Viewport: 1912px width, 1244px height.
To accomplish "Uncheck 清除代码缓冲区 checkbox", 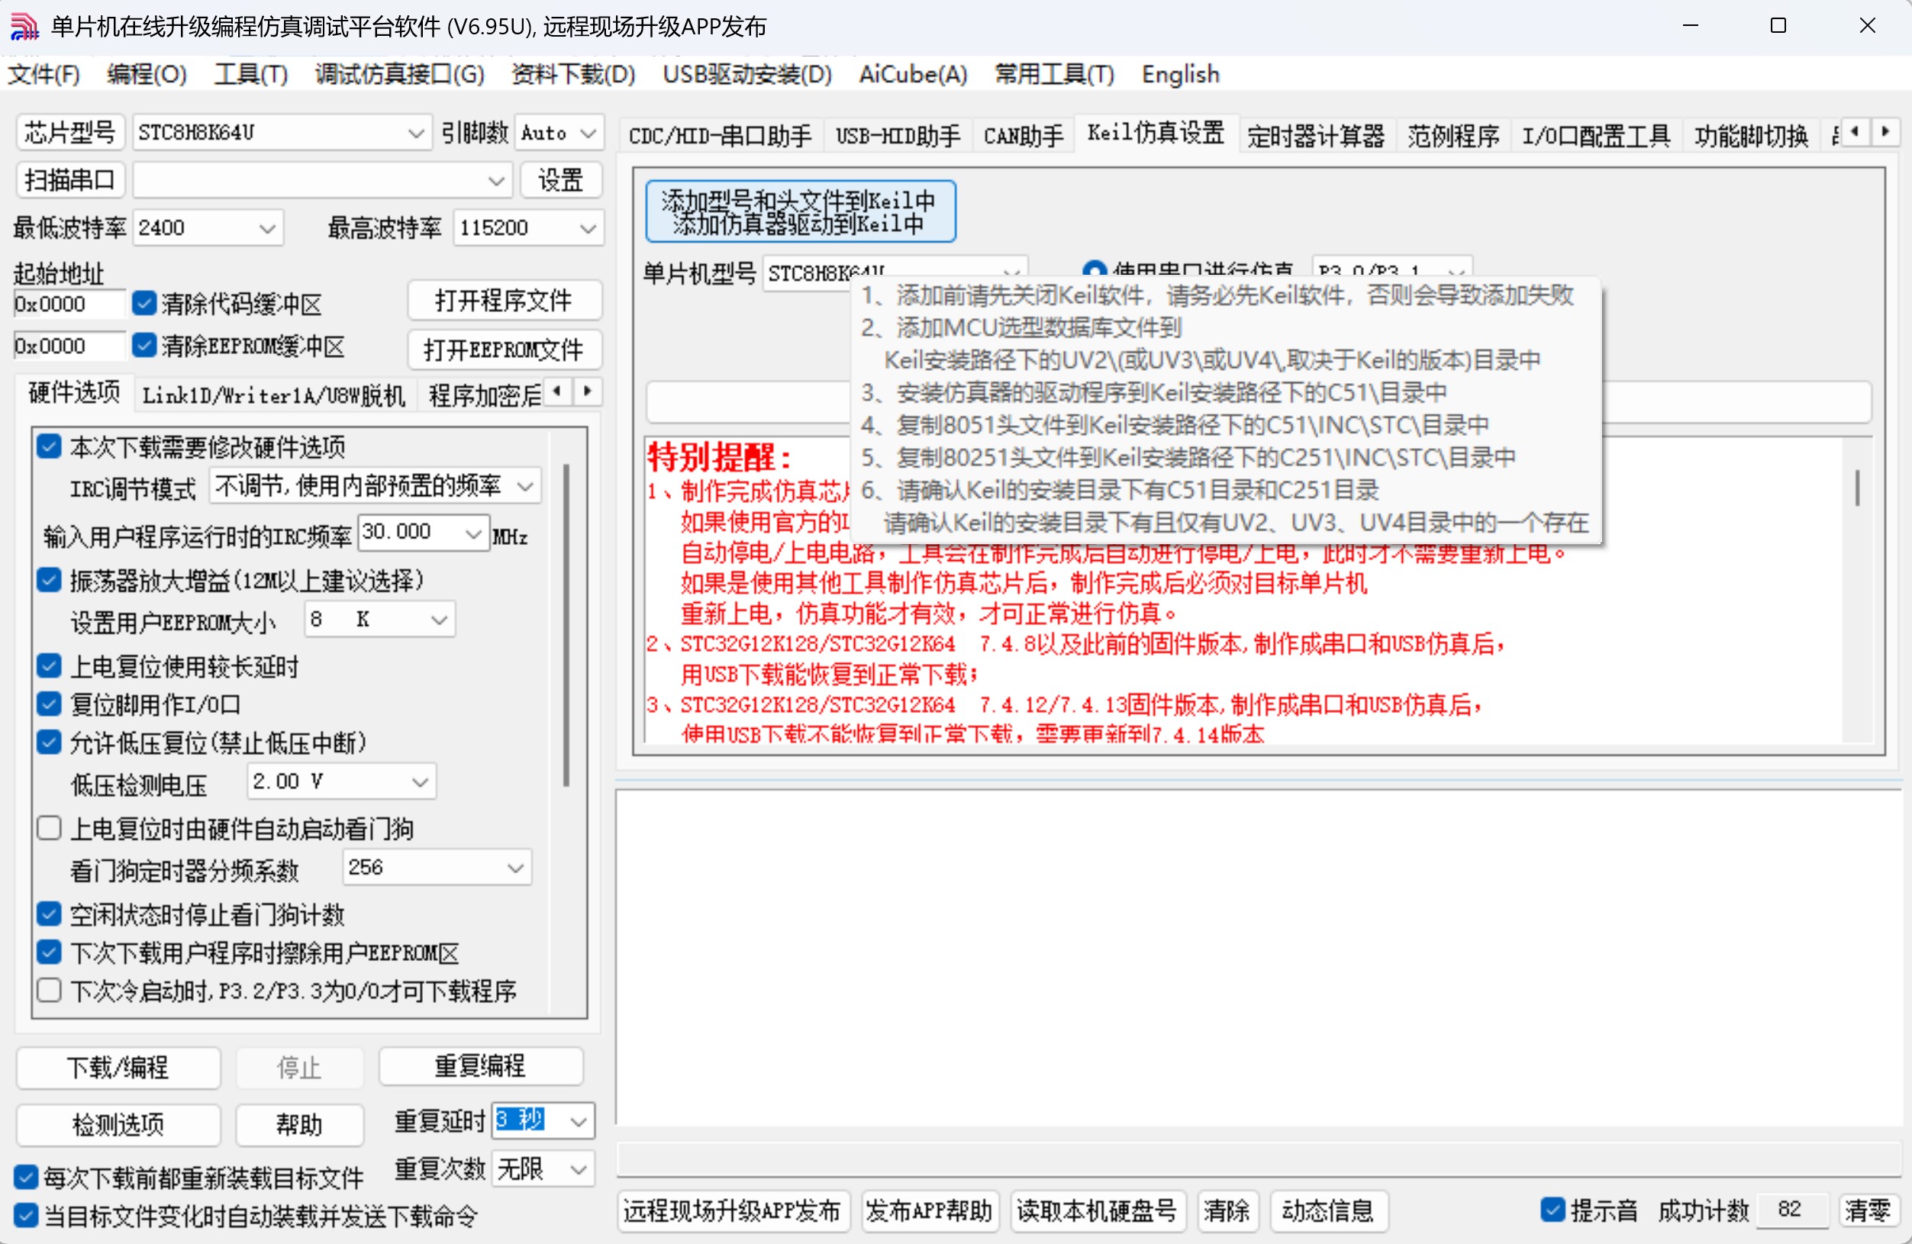I will pyautogui.click(x=144, y=303).
